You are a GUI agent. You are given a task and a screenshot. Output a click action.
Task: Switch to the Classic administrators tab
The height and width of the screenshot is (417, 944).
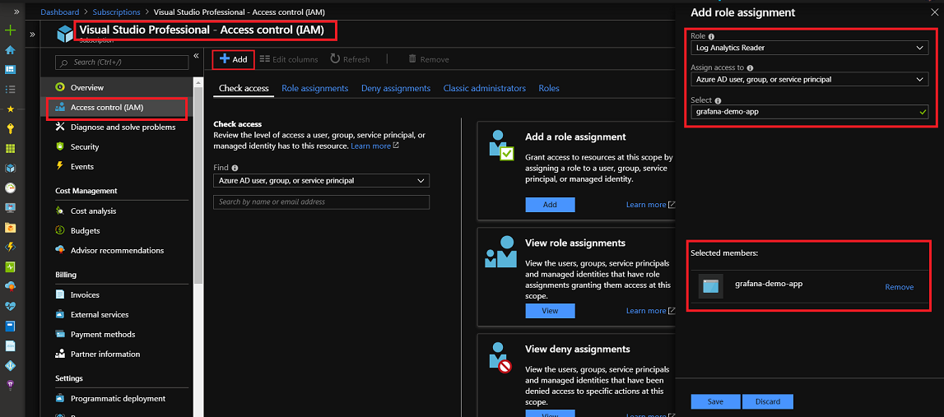[485, 89]
